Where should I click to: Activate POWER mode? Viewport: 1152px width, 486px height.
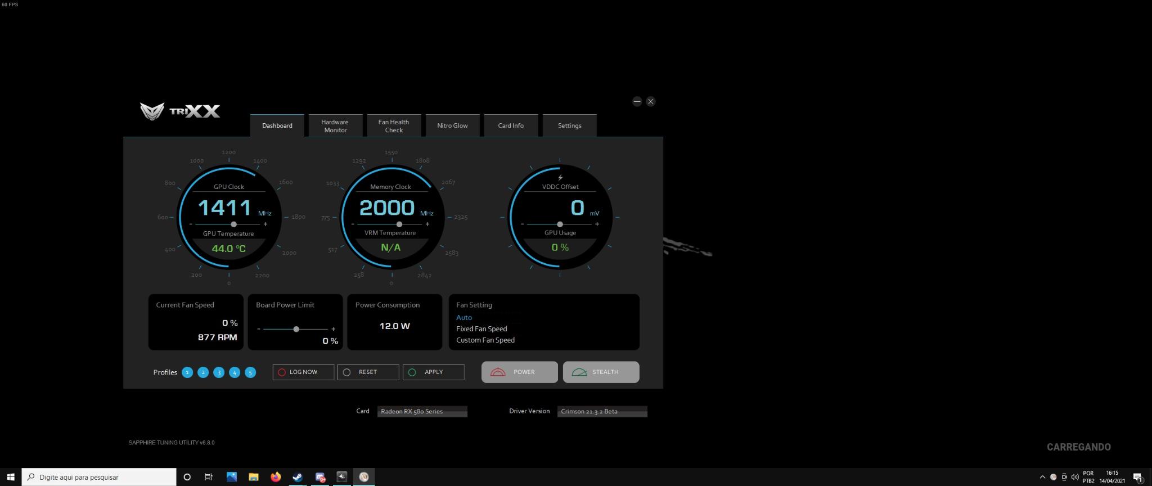point(520,372)
